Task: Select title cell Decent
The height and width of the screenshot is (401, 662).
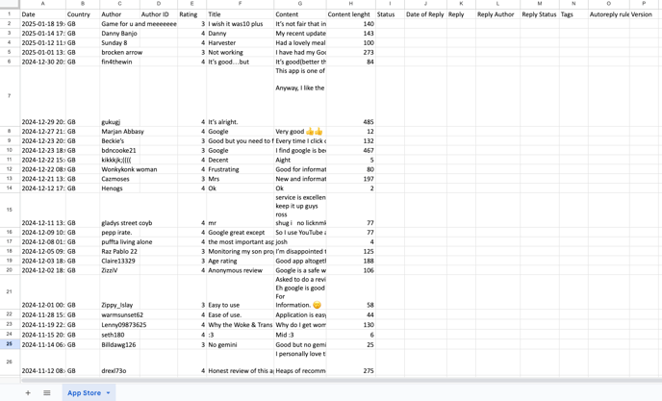Action: coord(240,160)
